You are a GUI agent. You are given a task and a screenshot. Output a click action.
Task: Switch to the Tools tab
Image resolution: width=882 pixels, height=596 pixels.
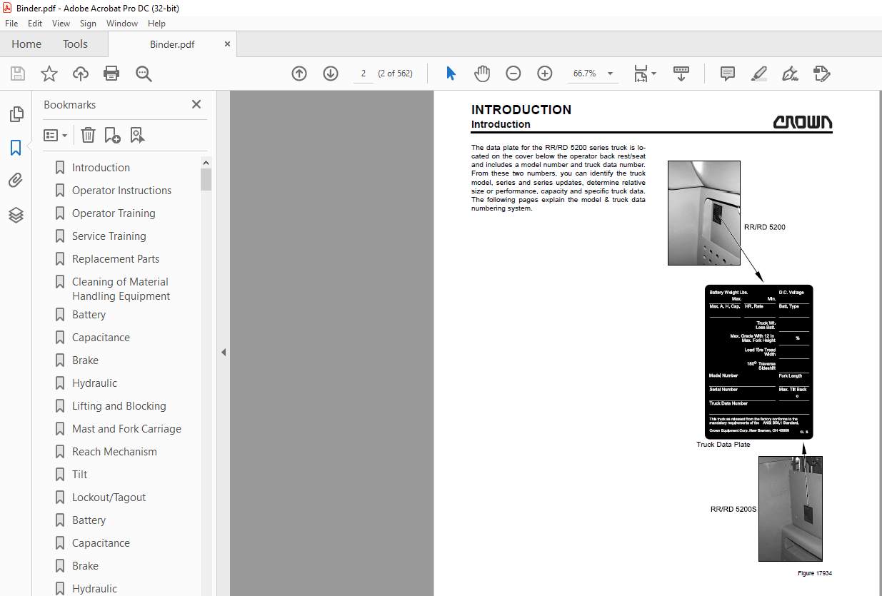coord(75,44)
